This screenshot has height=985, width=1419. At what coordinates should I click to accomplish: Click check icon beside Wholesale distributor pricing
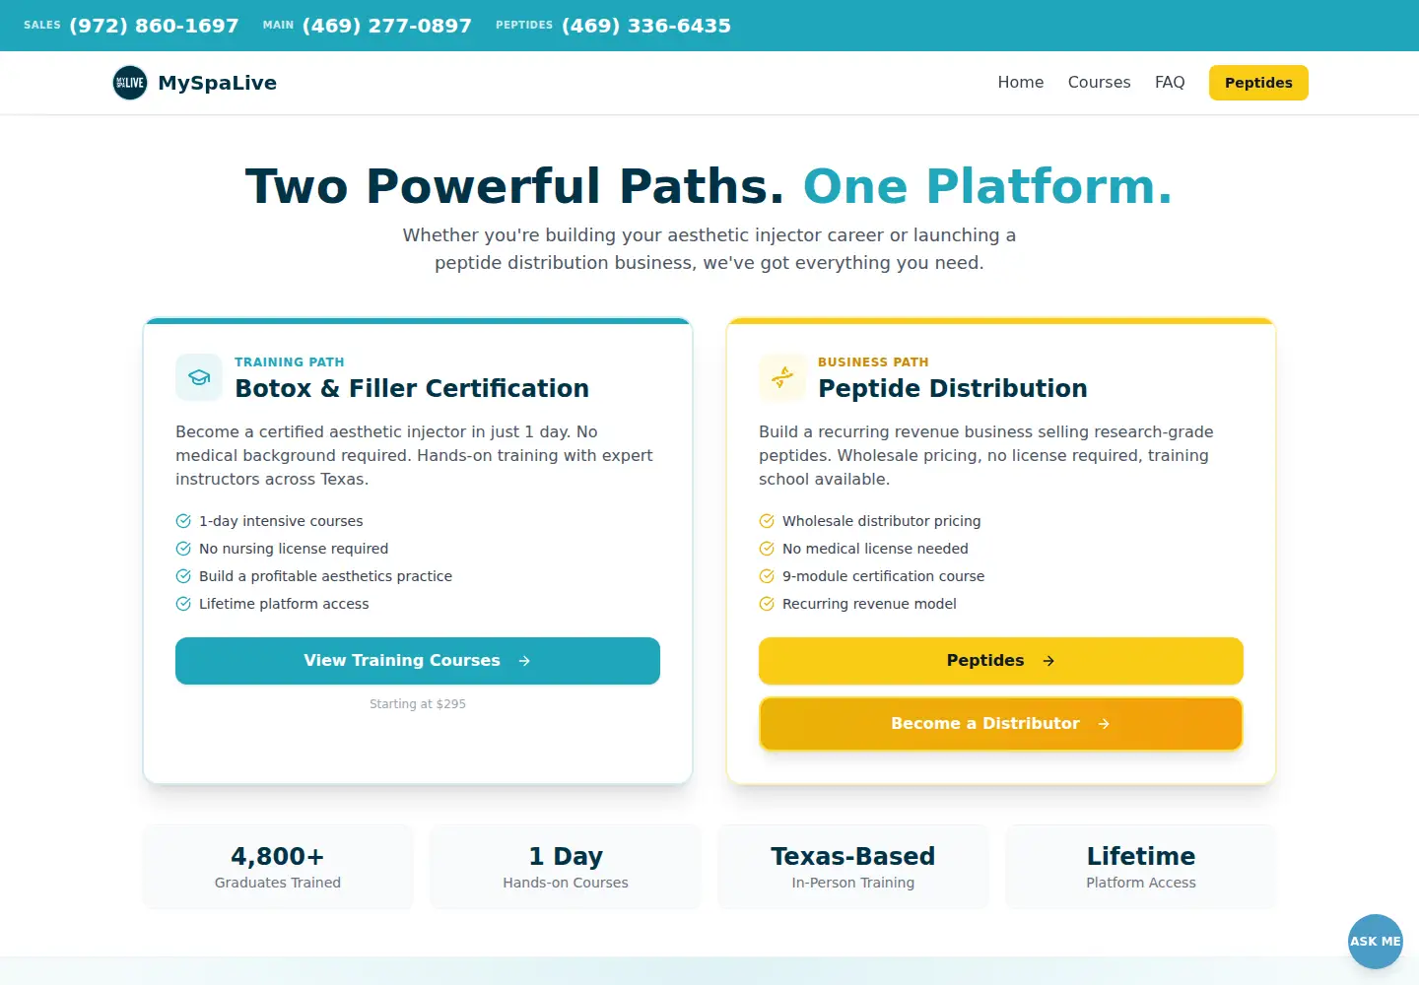[x=767, y=521]
